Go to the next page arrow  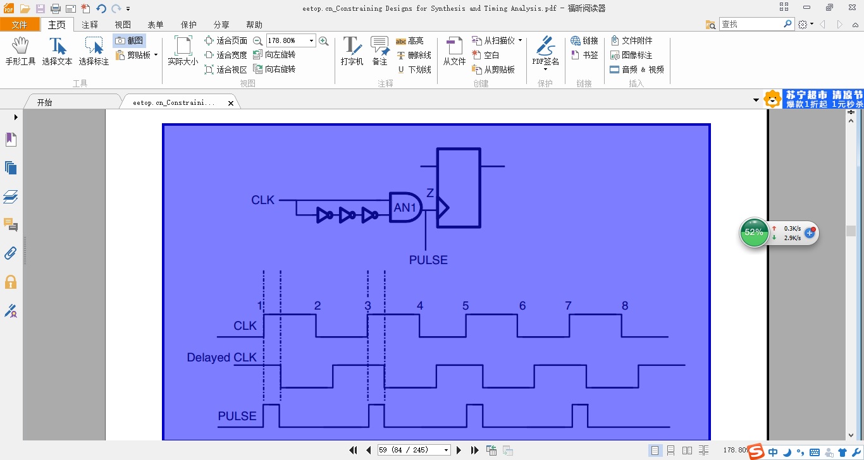point(459,450)
